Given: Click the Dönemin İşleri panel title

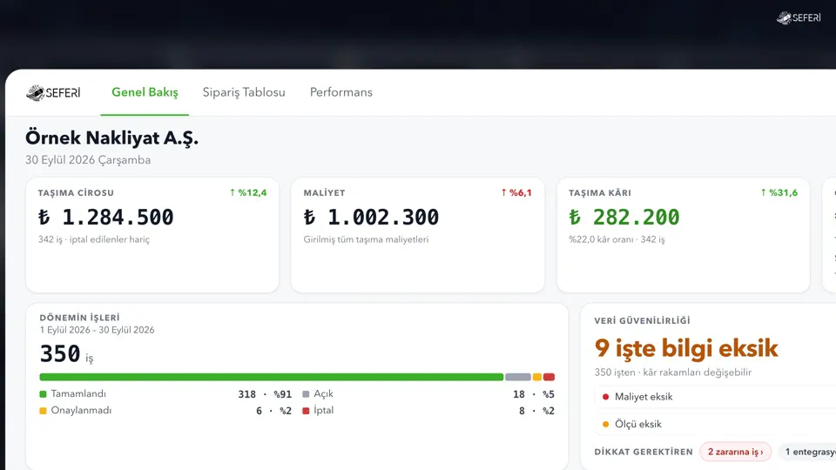Looking at the screenshot, I should (x=79, y=318).
